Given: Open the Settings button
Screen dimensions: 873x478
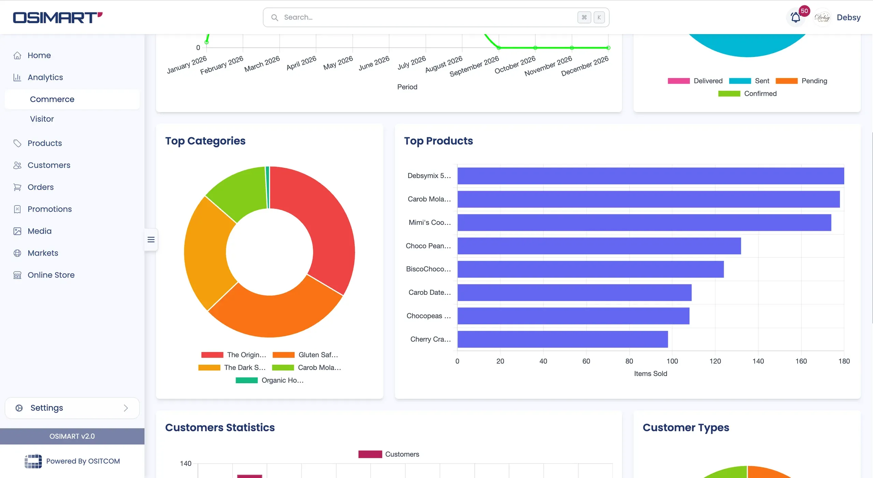Looking at the screenshot, I should 72,408.
